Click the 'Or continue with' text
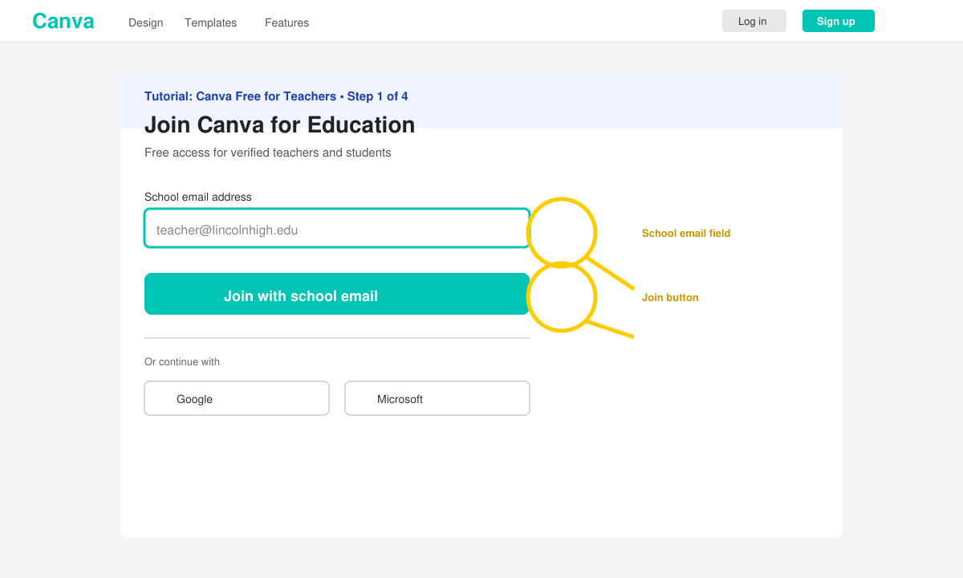This screenshot has height=578, width=963. tap(182, 362)
